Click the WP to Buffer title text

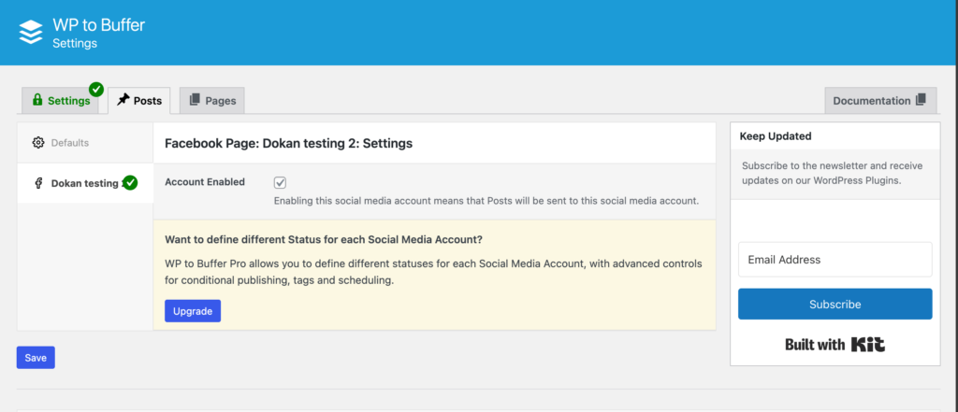[98, 25]
